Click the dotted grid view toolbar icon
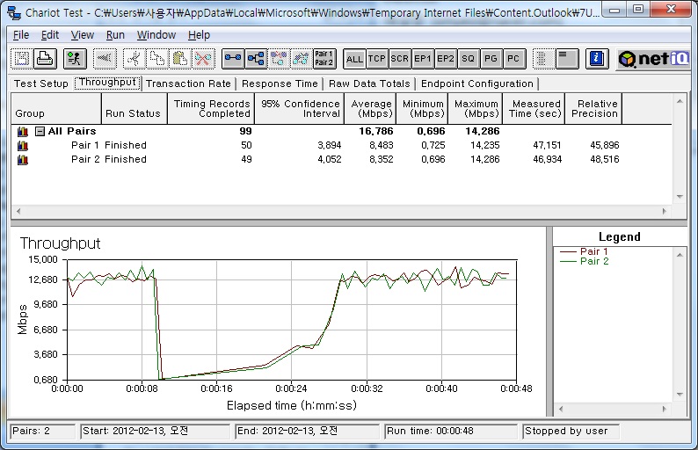Screen dimensions: 698x450 click(542, 59)
